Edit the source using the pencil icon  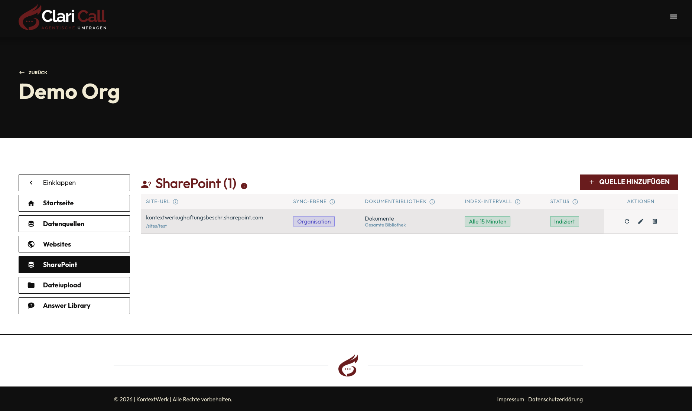click(641, 221)
